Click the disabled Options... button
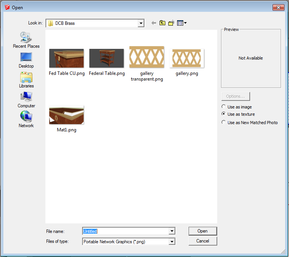Image resolution: width=289 pixels, height=257 pixels. tap(236, 96)
